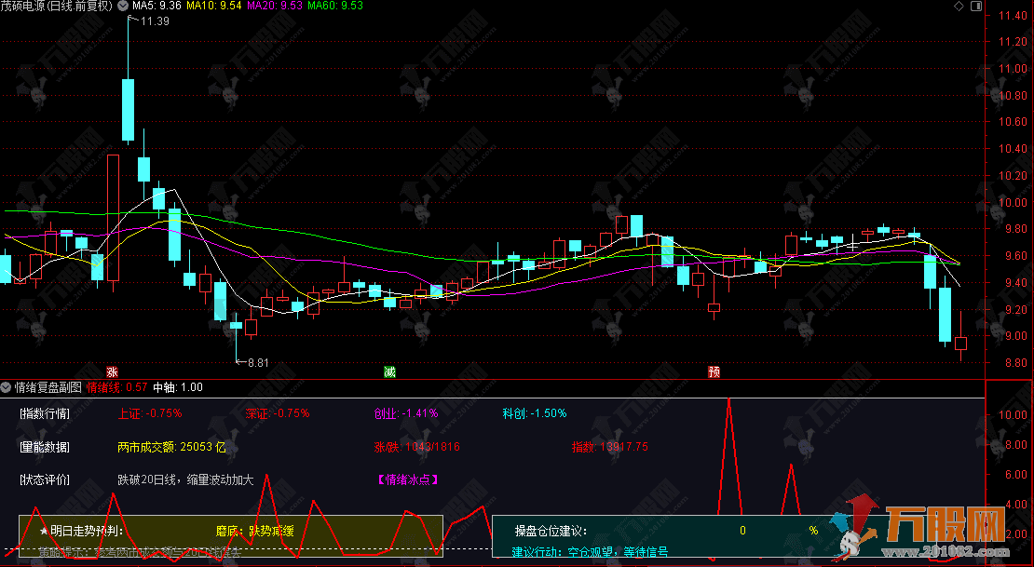Click the 情绪复盘副图 sub-chart title
Image resolution: width=1034 pixels, height=567 pixels.
[x=48, y=387]
